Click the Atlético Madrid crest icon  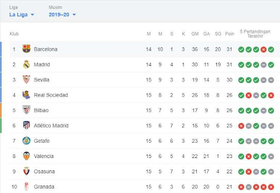pos(26,125)
